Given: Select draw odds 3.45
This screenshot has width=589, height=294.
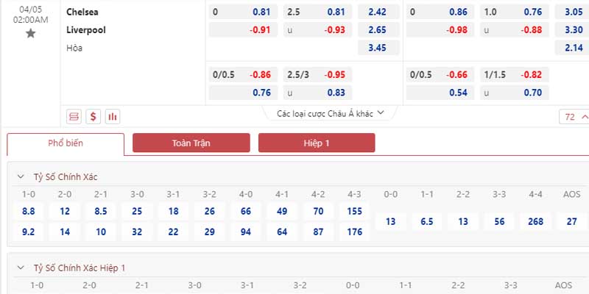Looking at the screenshot, I should coord(378,48).
